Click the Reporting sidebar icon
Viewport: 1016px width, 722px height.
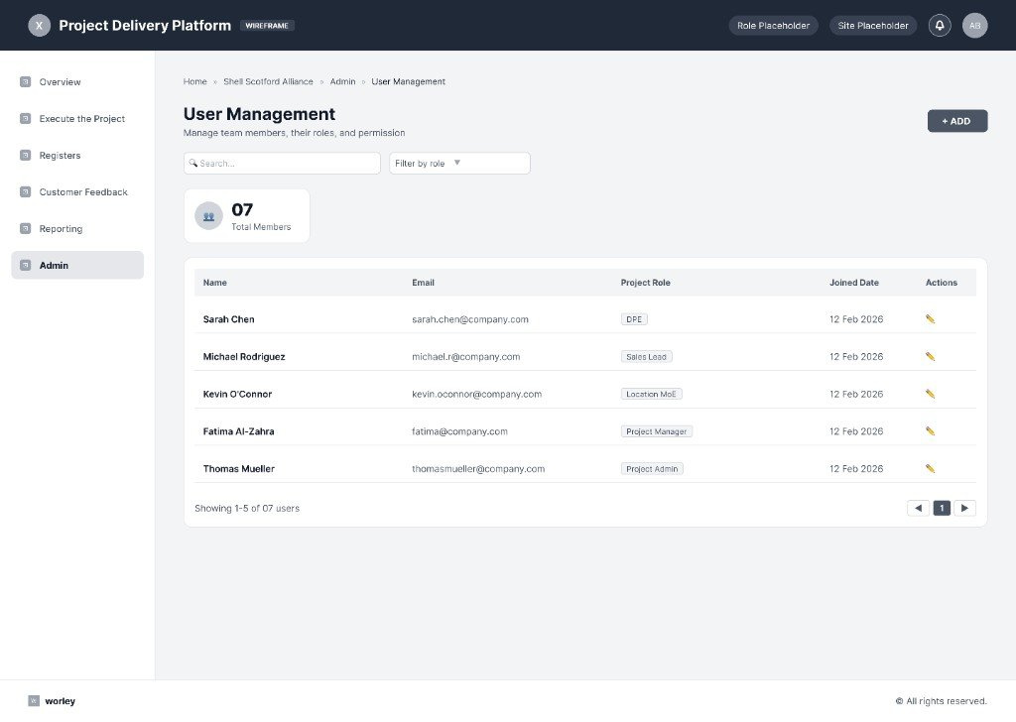click(x=25, y=228)
